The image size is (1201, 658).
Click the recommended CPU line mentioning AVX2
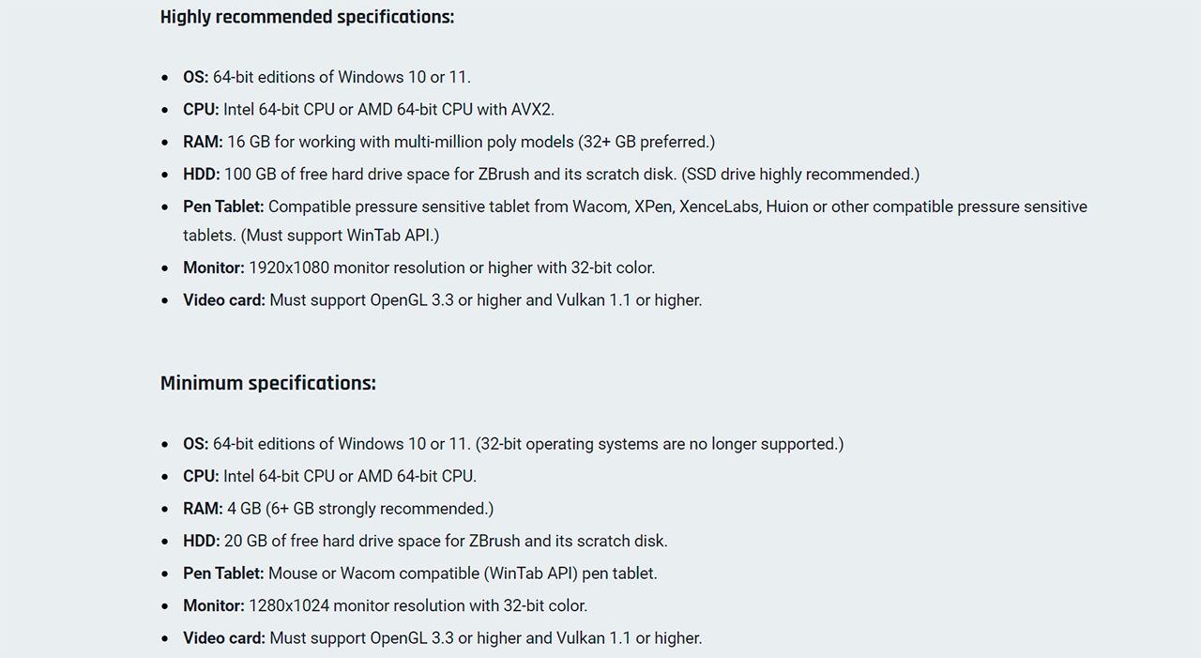[x=388, y=110]
